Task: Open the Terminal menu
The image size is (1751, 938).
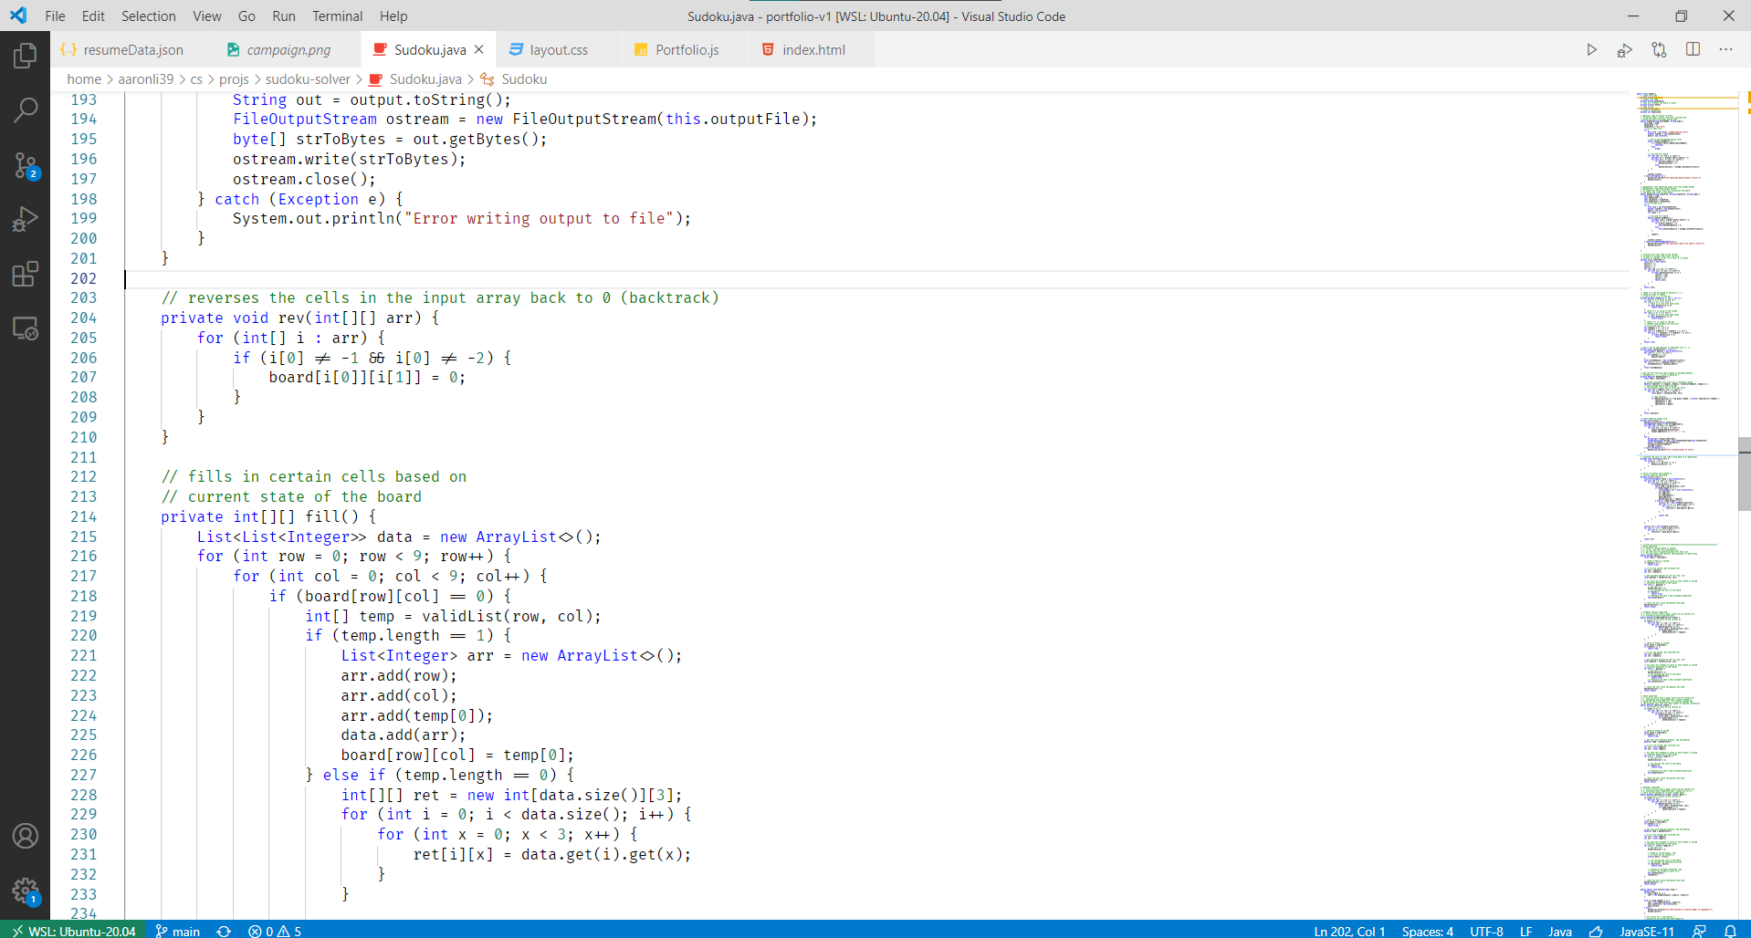Action: (337, 16)
